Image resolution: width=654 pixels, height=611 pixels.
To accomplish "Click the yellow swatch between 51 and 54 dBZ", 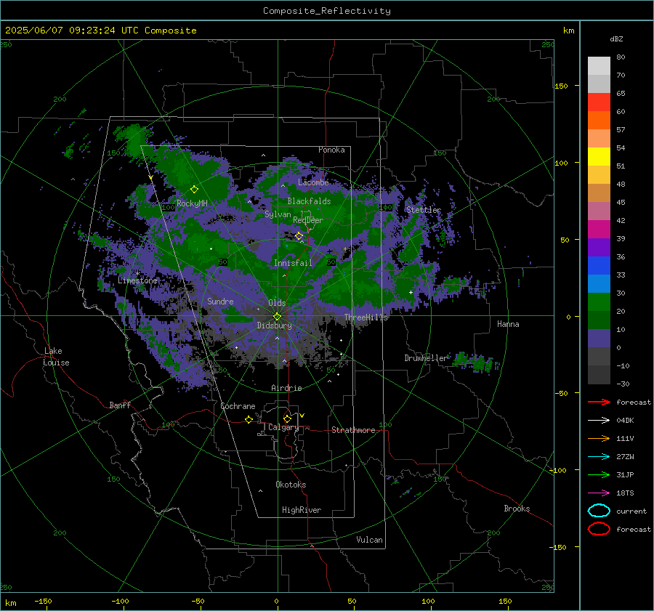I will [x=599, y=157].
